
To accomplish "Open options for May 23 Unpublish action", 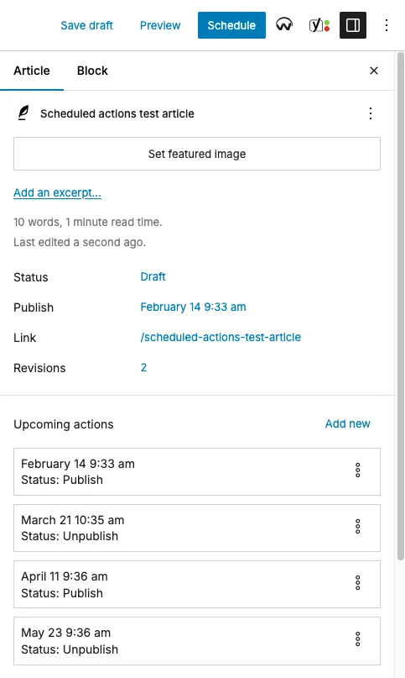I will click(357, 639).
